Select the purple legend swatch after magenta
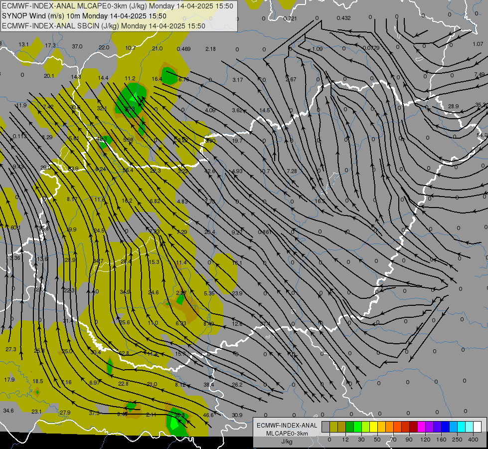Viewport: 488px width, 449px height. click(430, 427)
